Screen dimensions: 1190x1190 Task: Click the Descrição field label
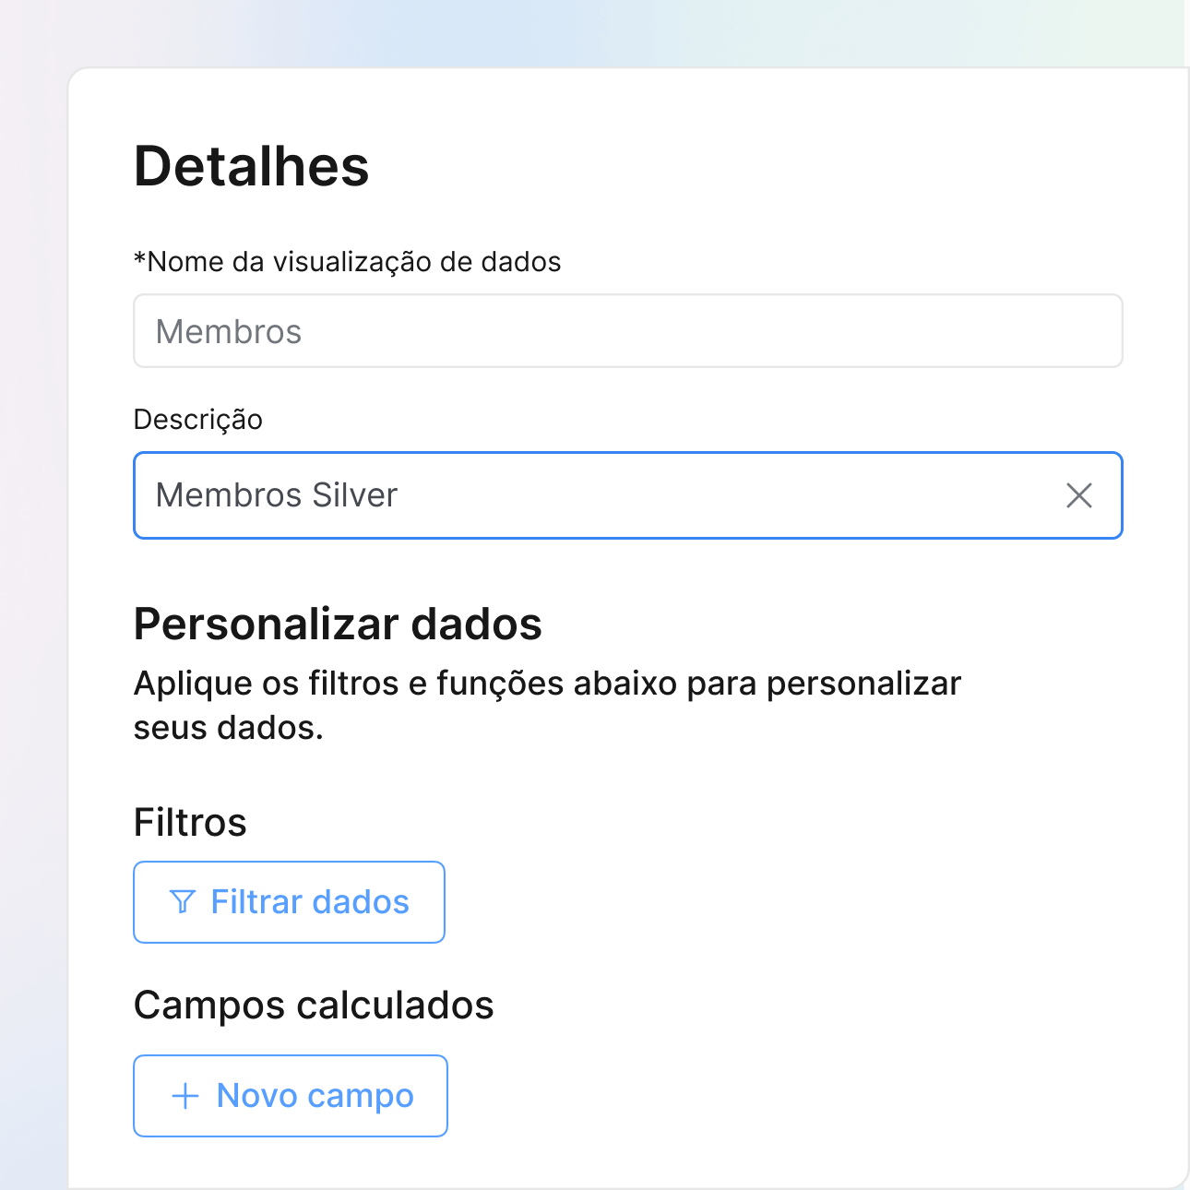point(198,420)
